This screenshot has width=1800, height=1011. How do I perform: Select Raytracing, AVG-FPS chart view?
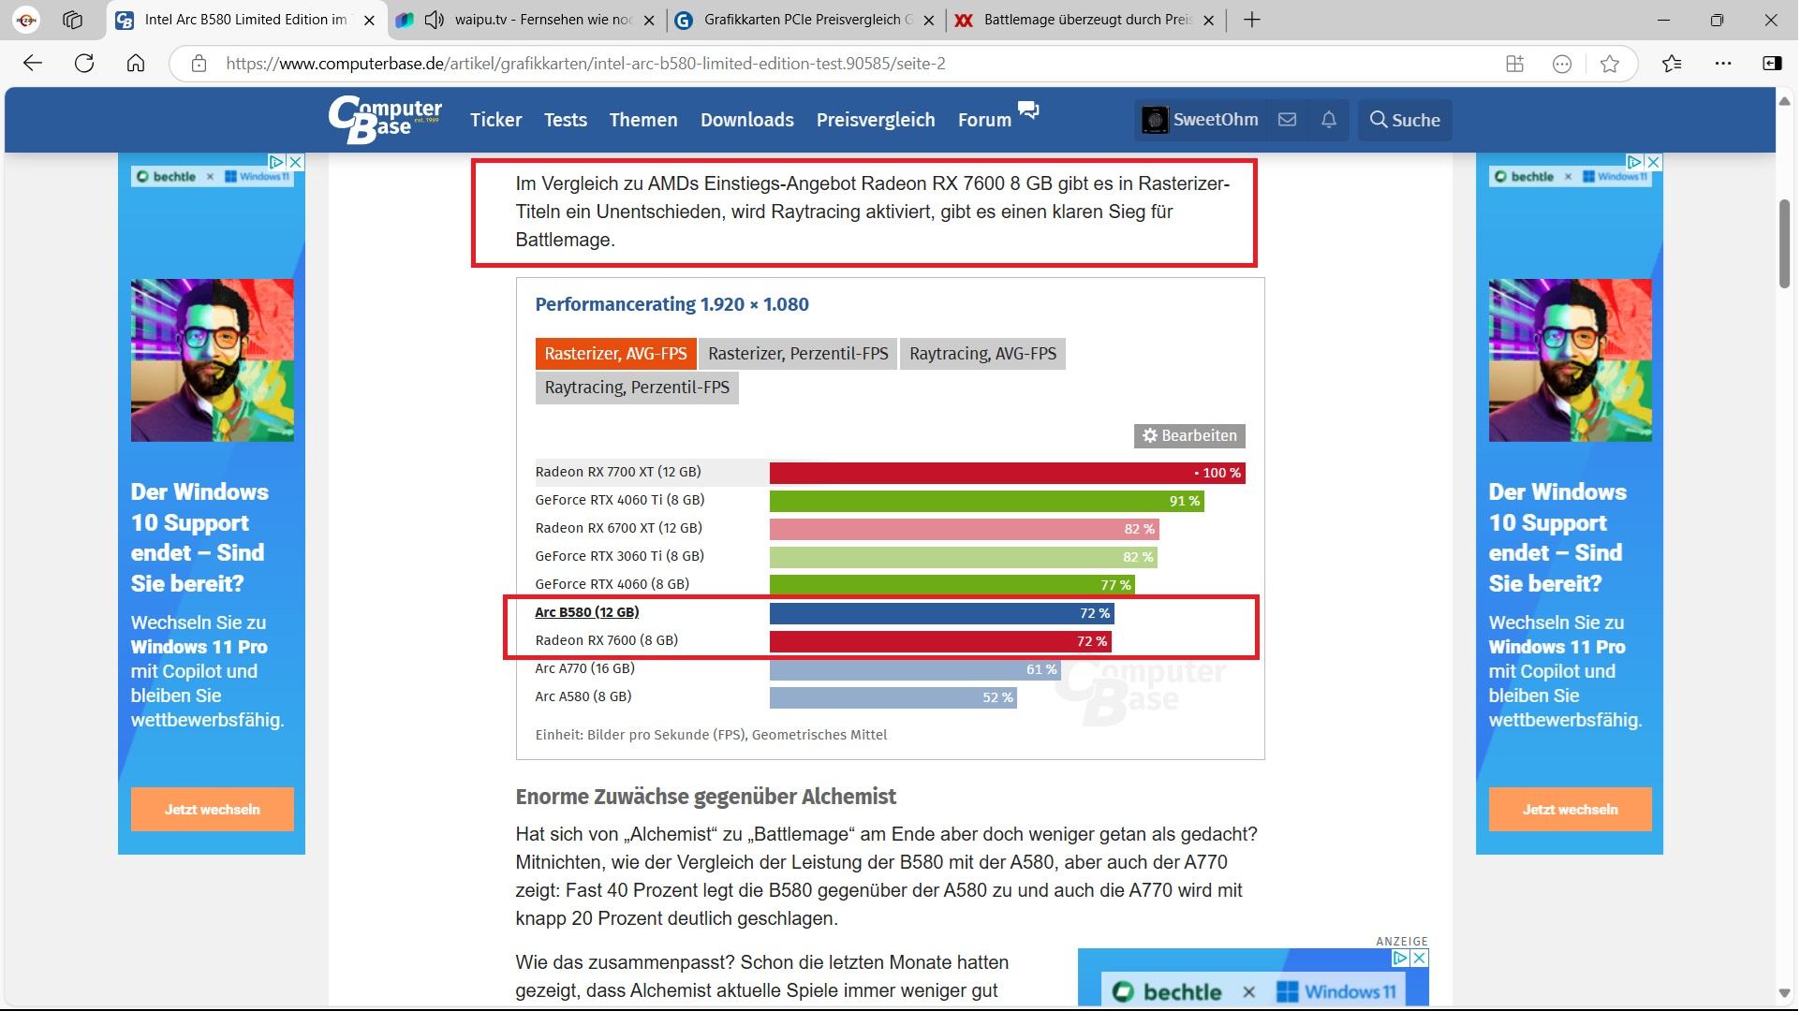pos(981,354)
